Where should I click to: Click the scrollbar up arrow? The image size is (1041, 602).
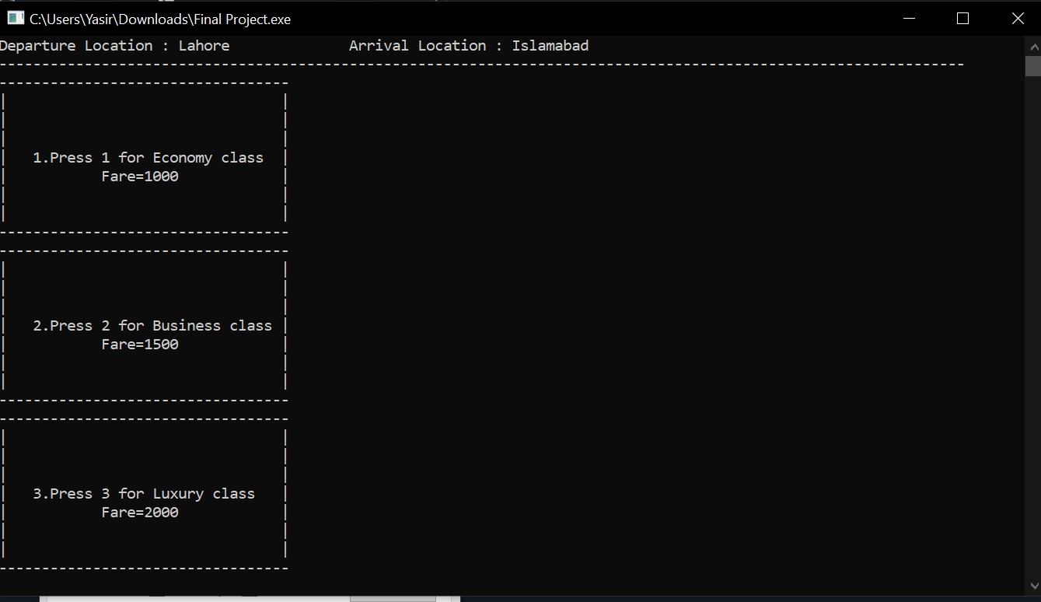click(1034, 45)
